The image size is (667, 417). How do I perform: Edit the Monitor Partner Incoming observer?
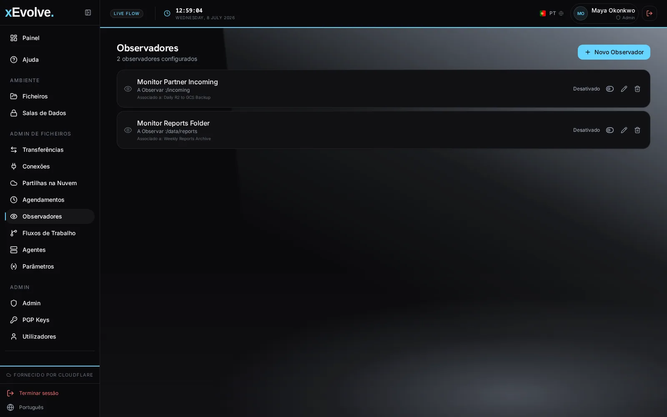tap(624, 89)
